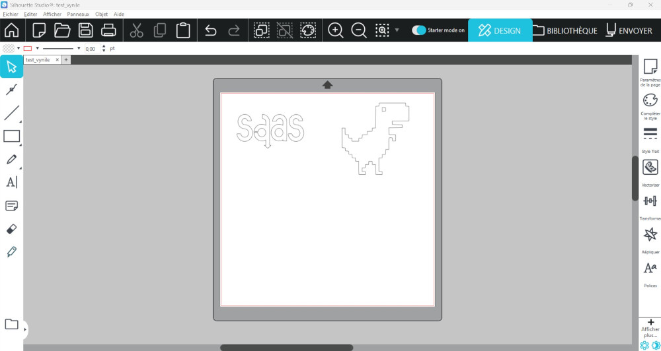This screenshot has width=661, height=351.
Task: Open the Objet menu
Action: tap(102, 14)
